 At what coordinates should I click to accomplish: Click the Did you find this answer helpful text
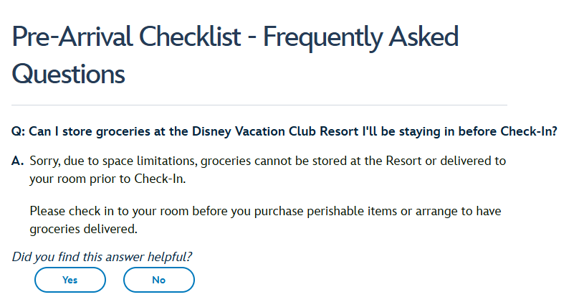pos(102,256)
